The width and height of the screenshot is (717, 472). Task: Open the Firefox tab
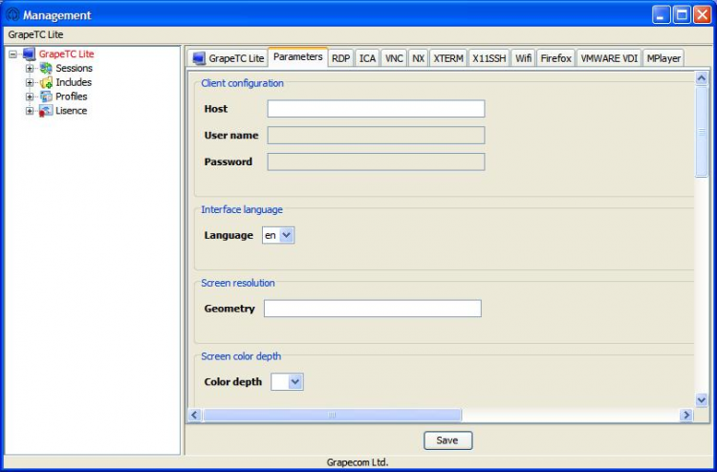coord(556,58)
